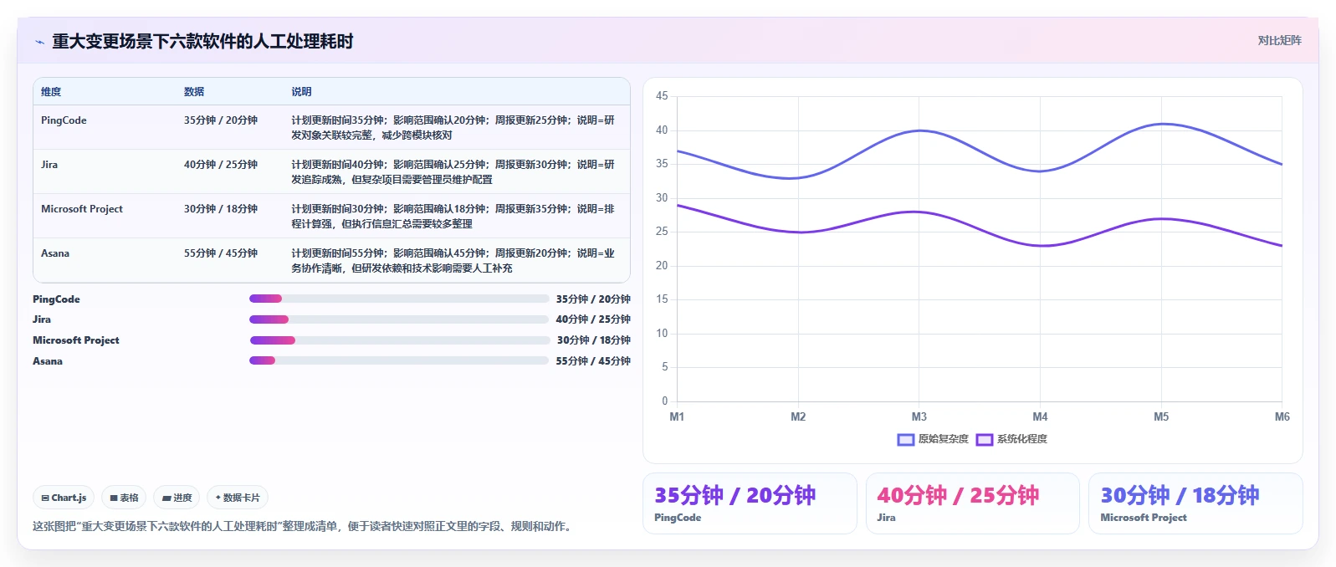Click the M3 axis label
The height and width of the screenshot is (567, 1336).
click(x=919, y=416)
